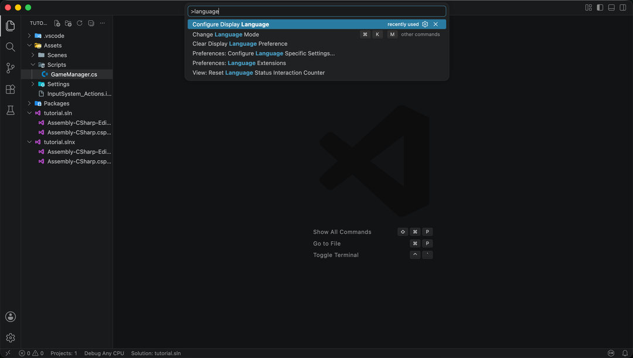The height and width of the screenshot is (358, 633).
Task: Toggle secondary side bar visibility
Action: pyautogui.click(x=623, y=8)
